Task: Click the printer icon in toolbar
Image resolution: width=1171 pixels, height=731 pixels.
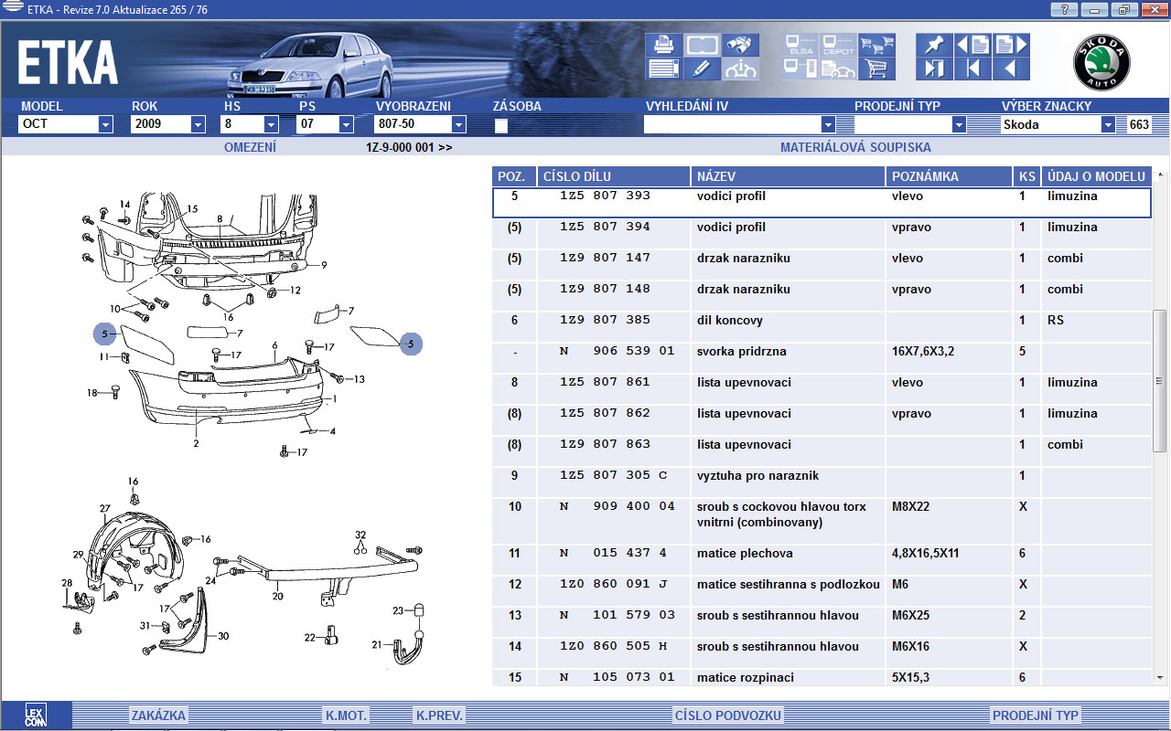Action: tap(661, 45)
